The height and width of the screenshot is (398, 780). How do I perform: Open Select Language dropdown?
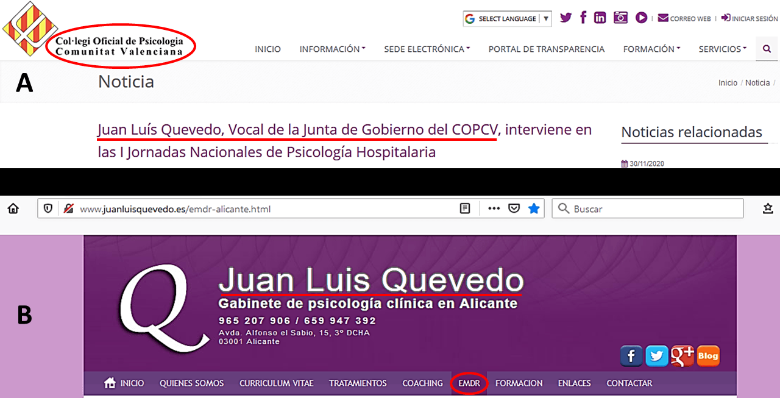[507, 19]
